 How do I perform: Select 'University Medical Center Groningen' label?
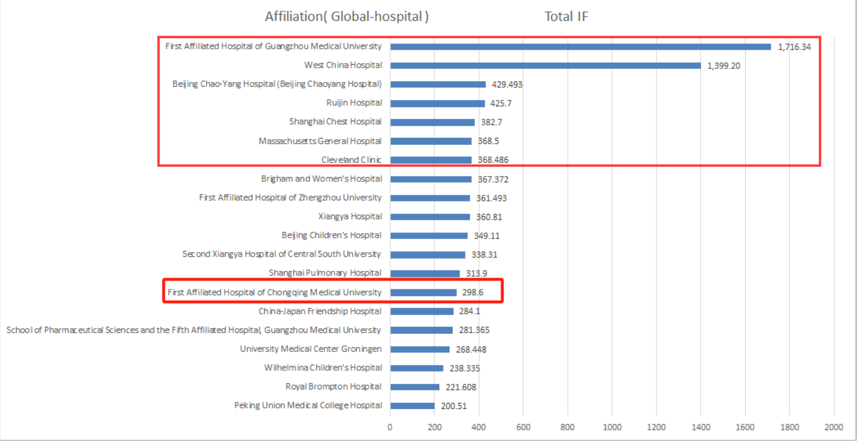click(x=311, y=349)
